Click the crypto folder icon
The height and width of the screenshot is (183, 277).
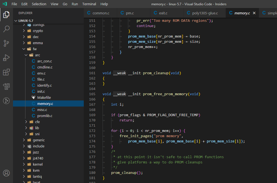coord(29,31)
